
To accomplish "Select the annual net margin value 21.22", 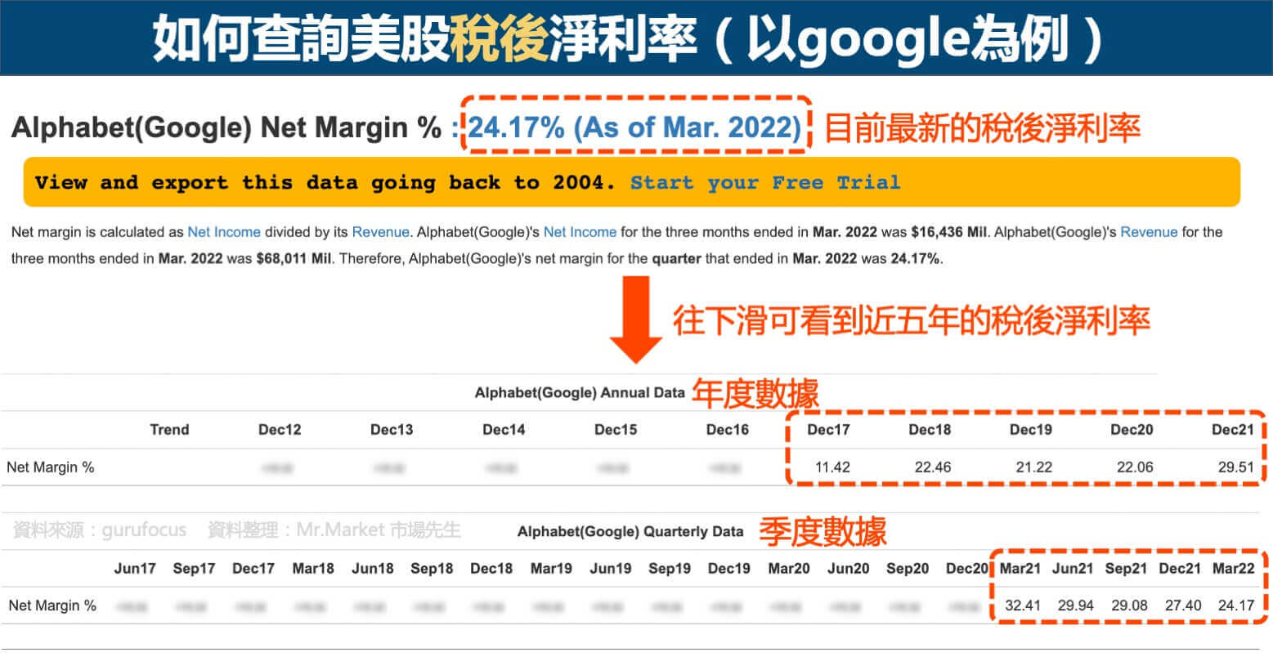I will 1034,467.
